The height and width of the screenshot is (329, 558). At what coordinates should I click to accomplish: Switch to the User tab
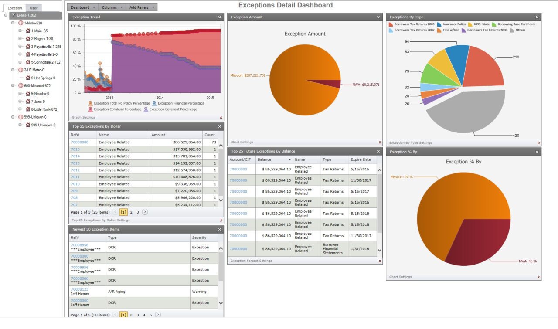(33, 8)
